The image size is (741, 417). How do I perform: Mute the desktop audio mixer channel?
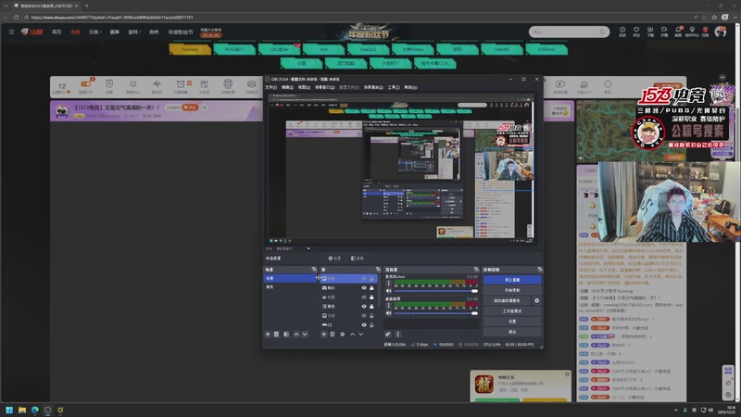point(388,313)
